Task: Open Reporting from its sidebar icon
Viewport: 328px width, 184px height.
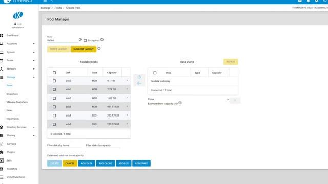Action: (x=2, y=169)
